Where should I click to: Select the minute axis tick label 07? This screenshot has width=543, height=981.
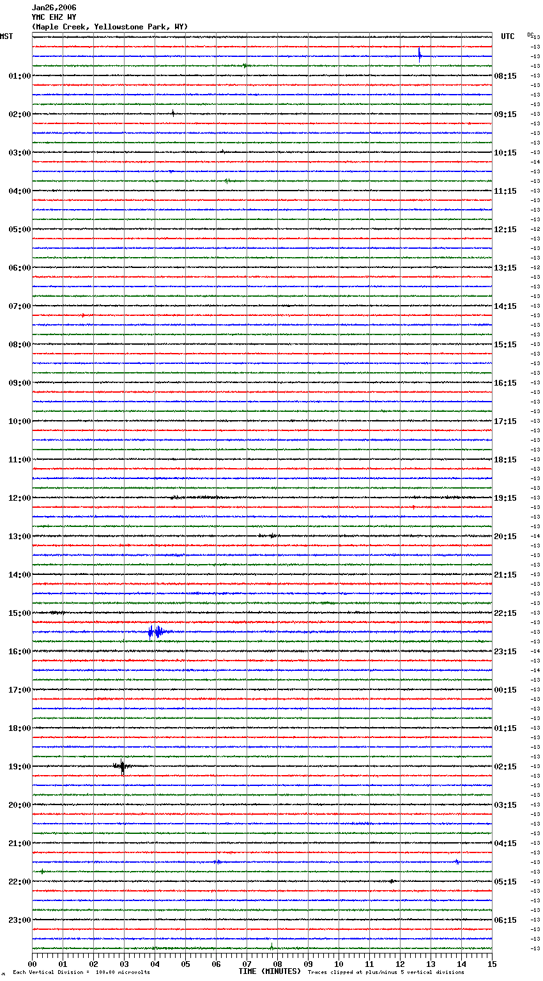tap(247, 964)
